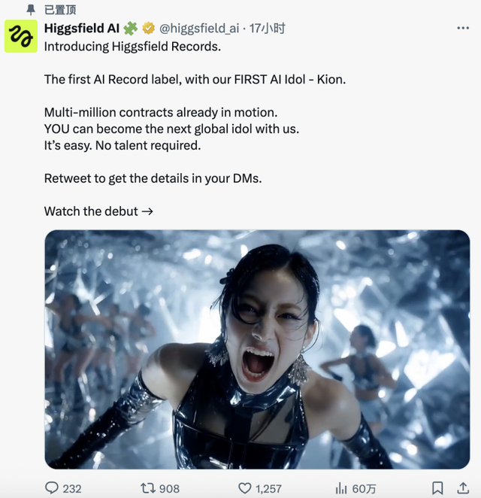Open the @higgsfield_ai handle link
Screen dimensions: 481x498
(x=199, y=29)
